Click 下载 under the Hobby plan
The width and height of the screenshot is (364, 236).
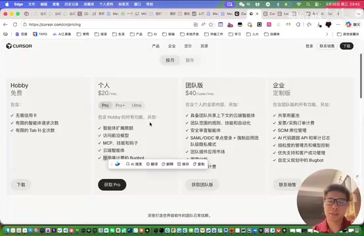point(21,185)
